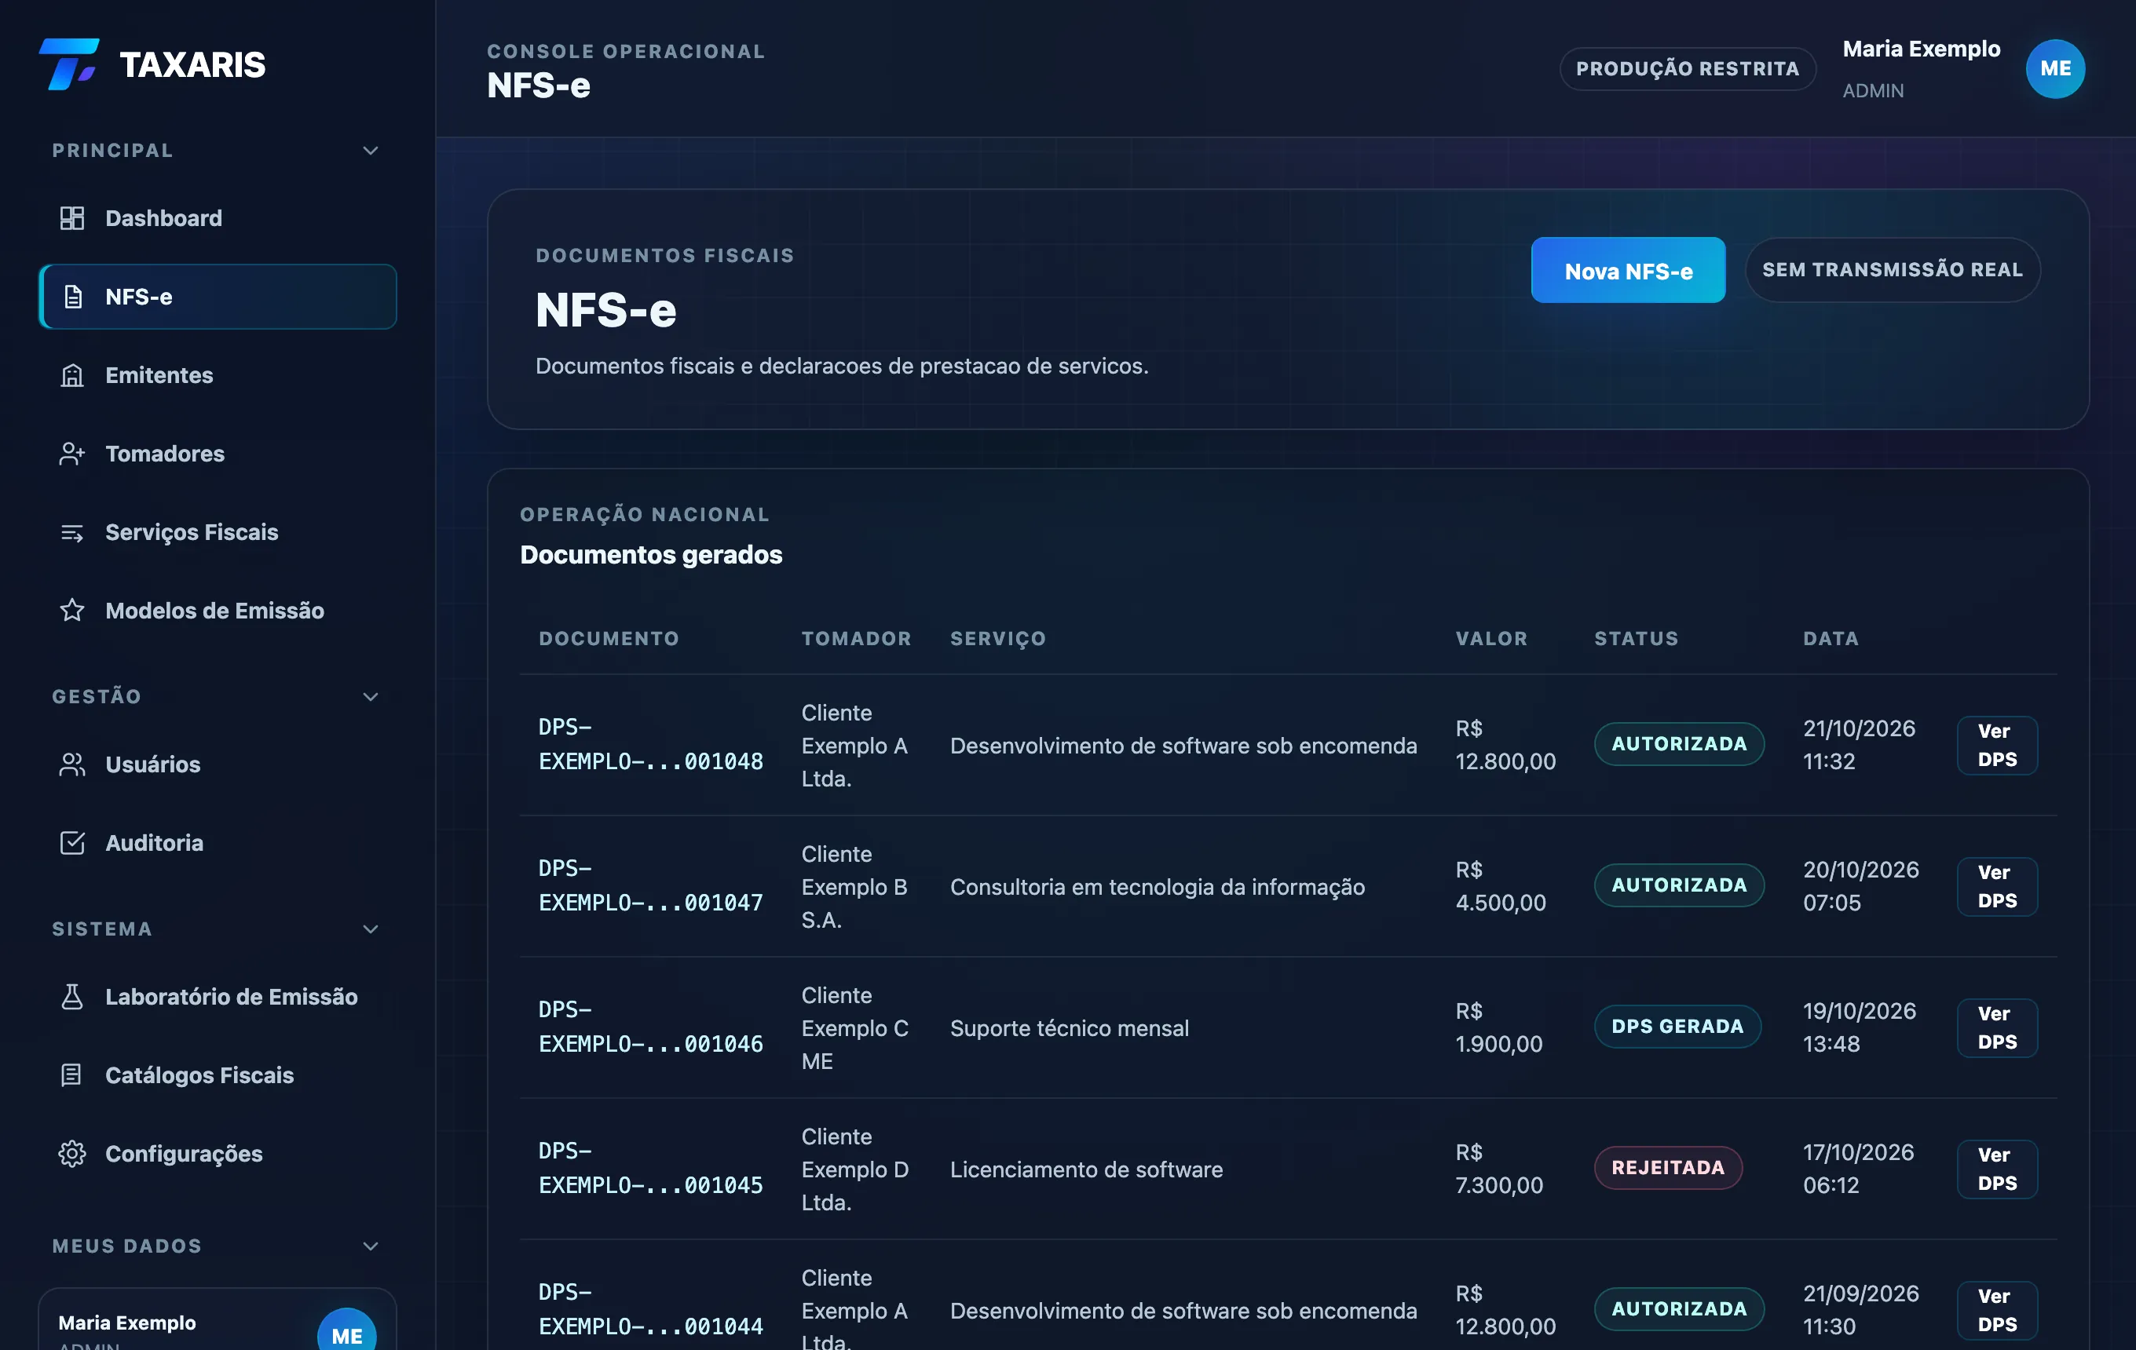Screen dimensions: 2136x1350
Task: Click the Tomadores person-plus icon
Action: (71, 454)
